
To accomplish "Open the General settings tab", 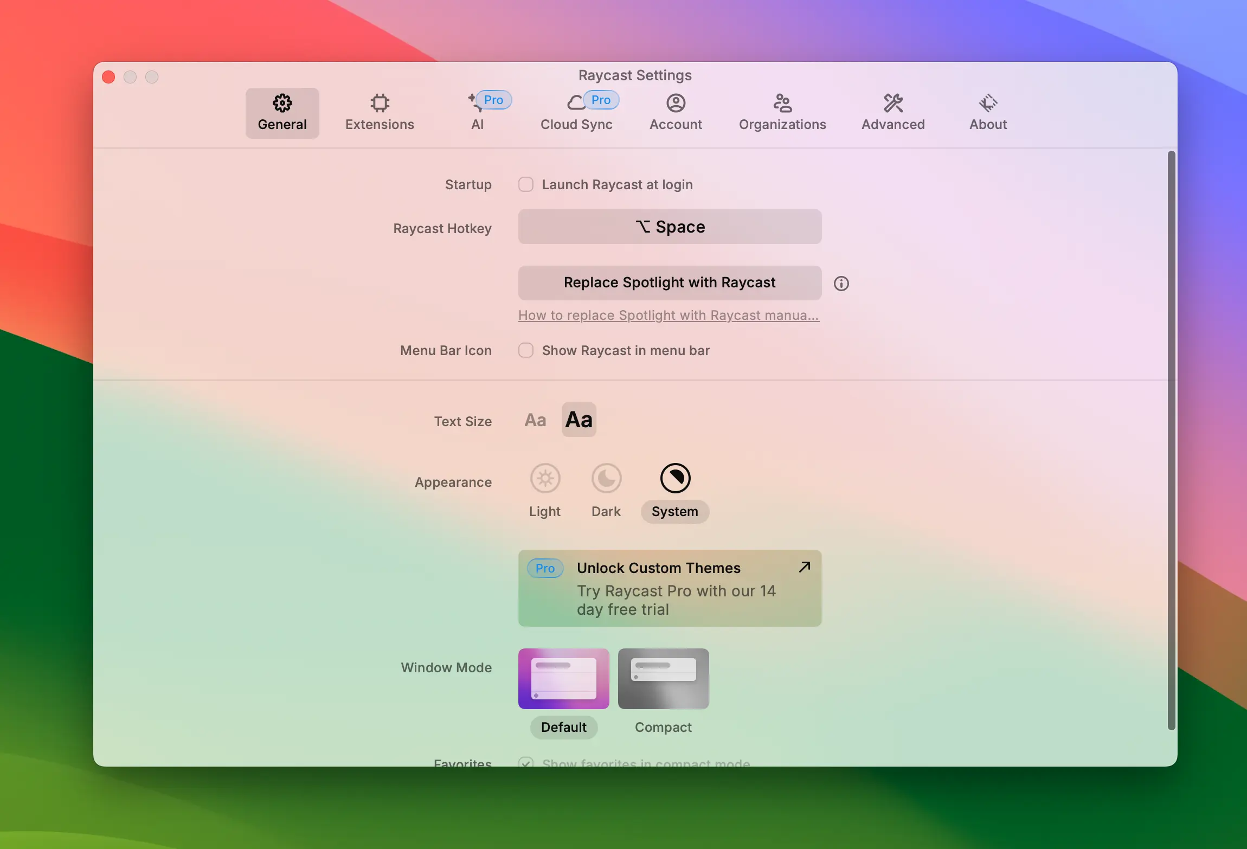I will pyautogui.click(x=282, y=113).
